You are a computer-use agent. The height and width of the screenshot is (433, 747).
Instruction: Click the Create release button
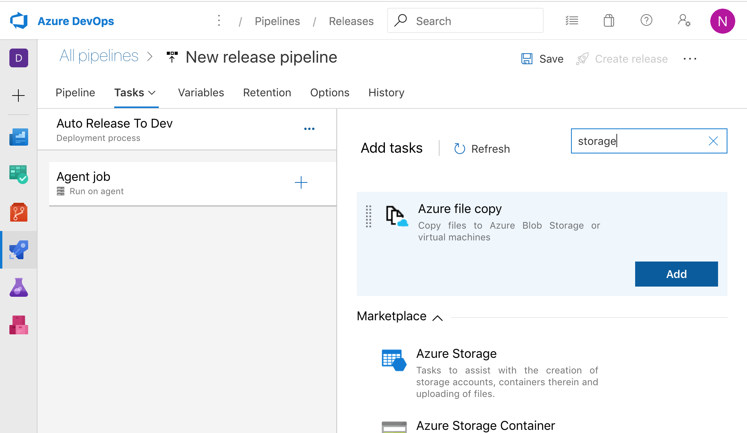(622, 59)
